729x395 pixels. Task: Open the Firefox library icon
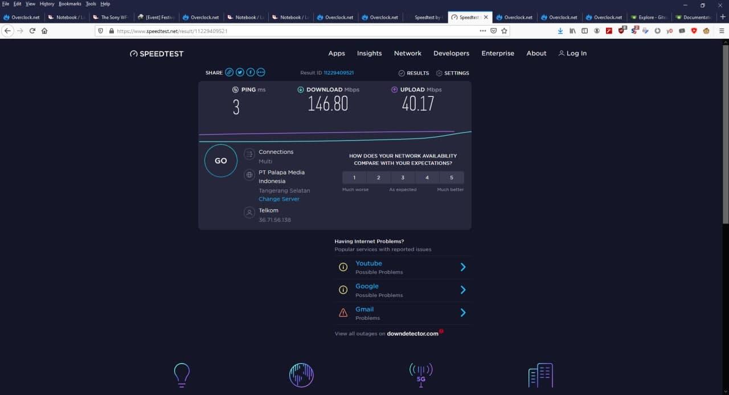(572, 31)
